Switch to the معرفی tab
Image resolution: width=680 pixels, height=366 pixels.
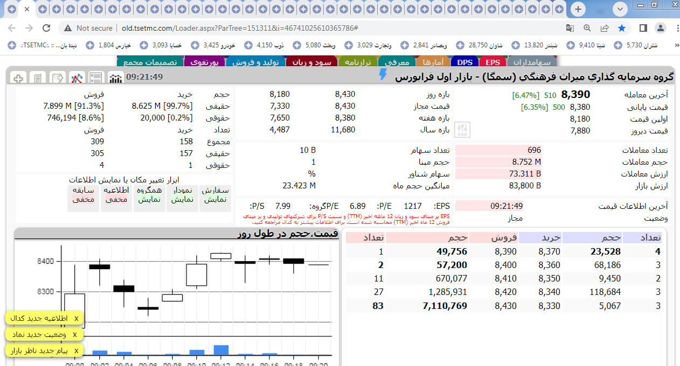[398, 62]
